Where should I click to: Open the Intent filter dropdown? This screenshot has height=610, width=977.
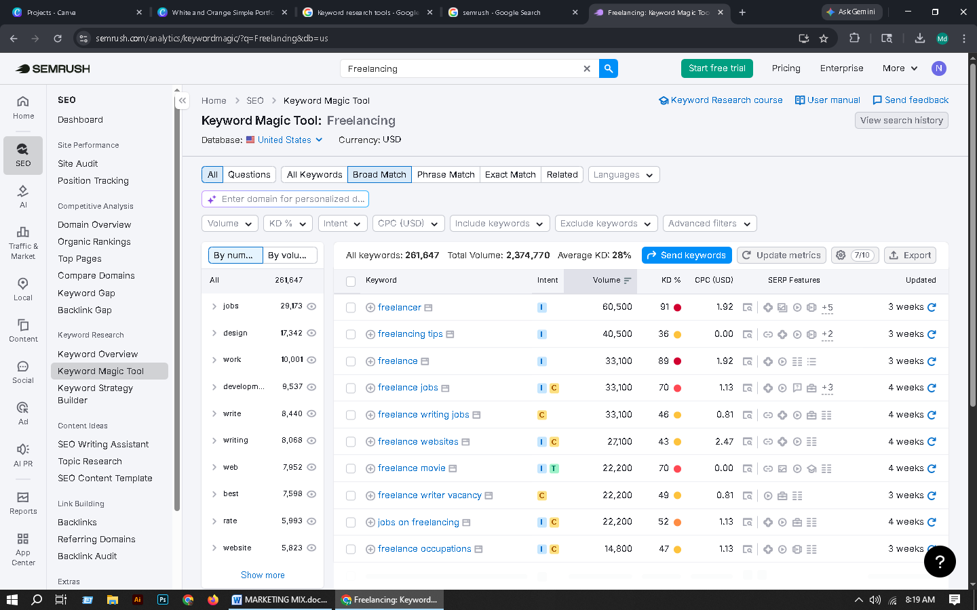[x=343, y=223]
